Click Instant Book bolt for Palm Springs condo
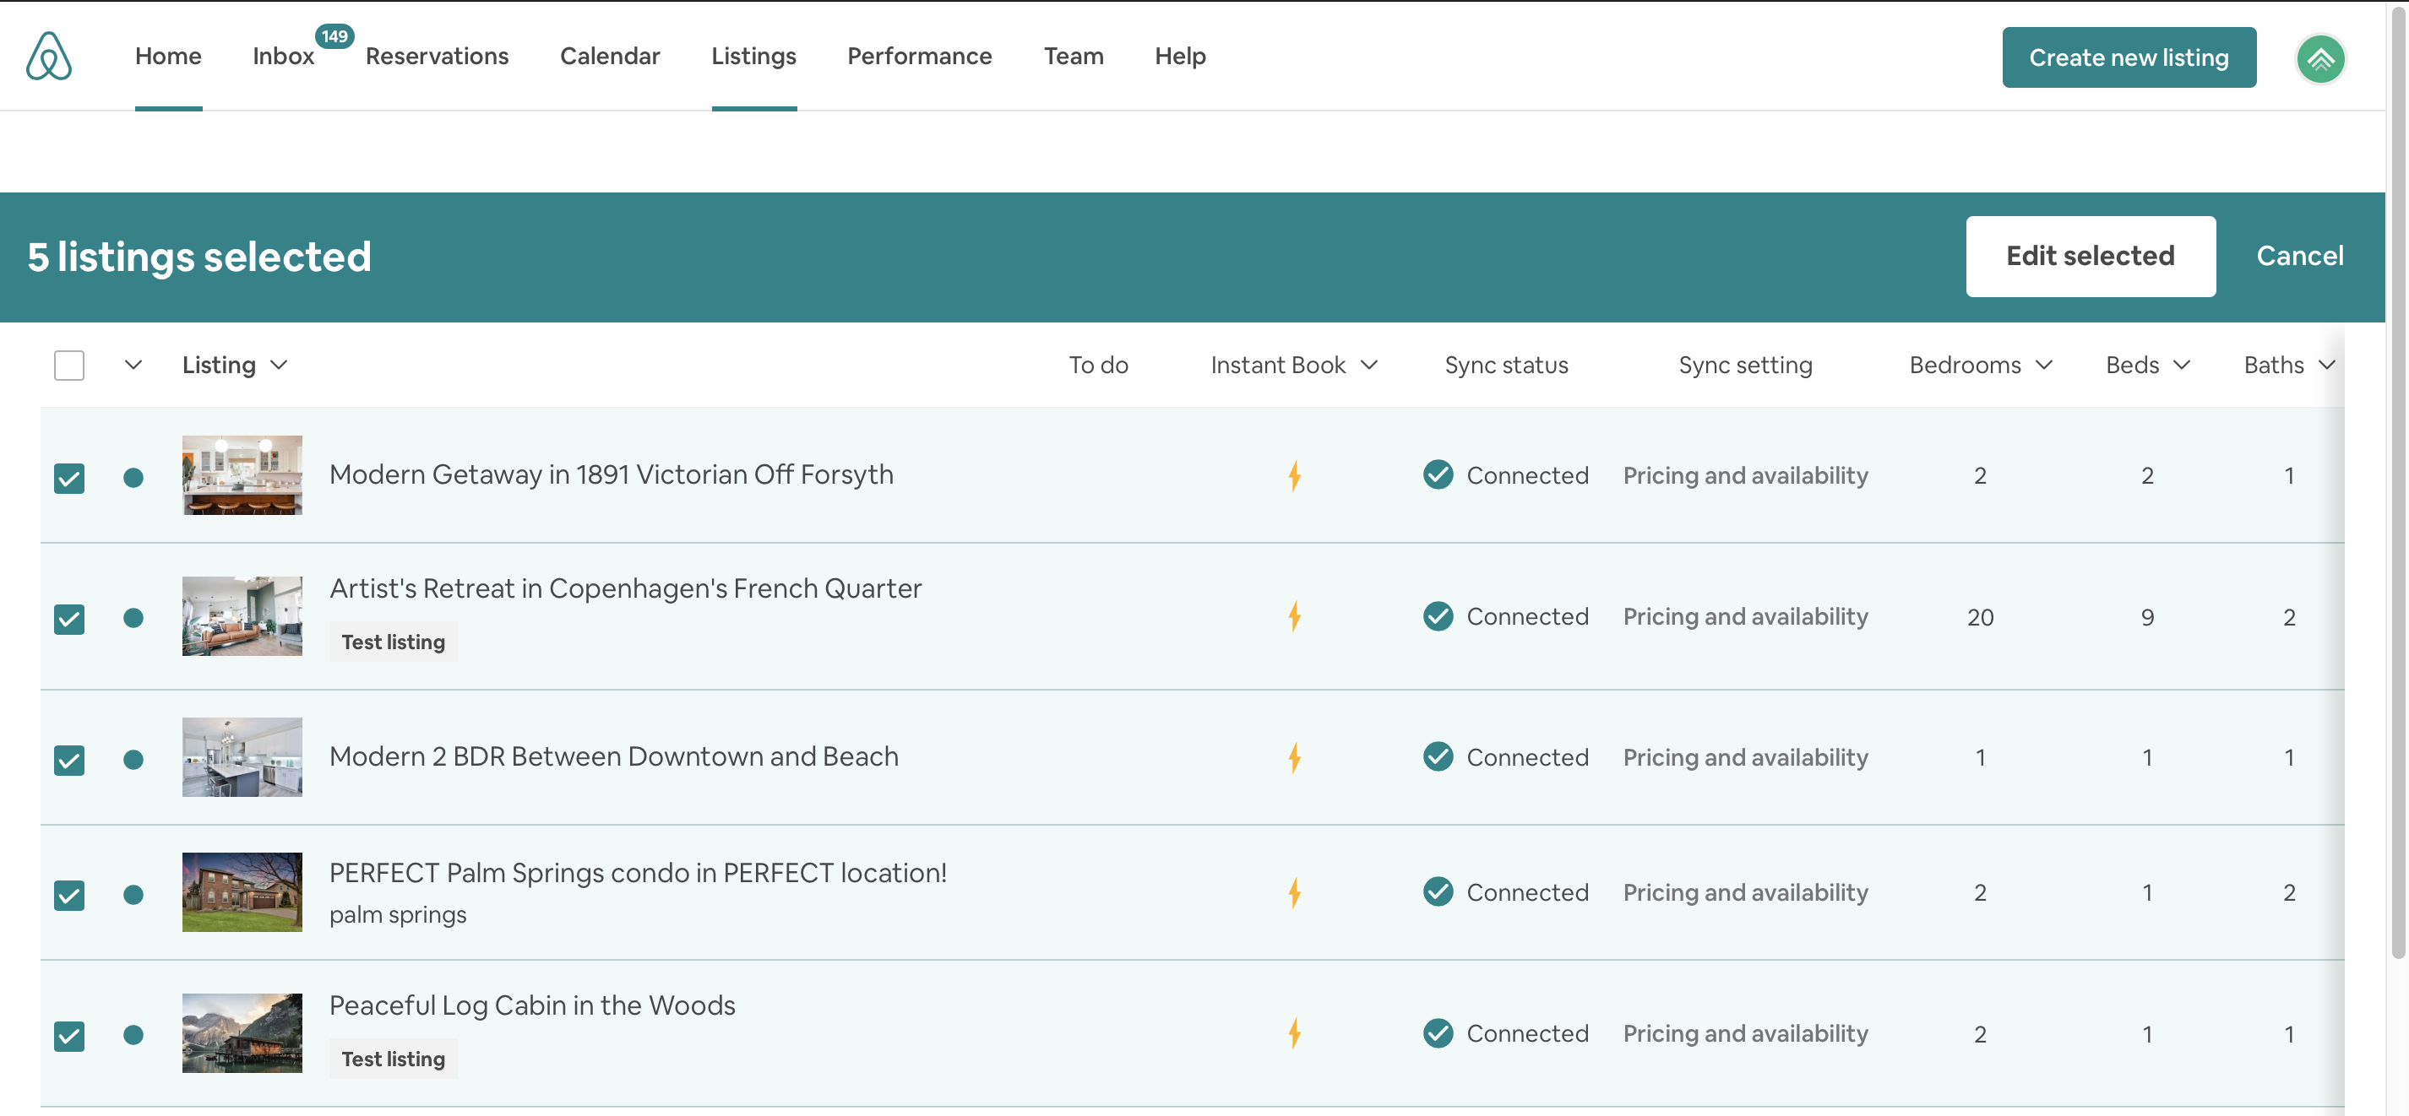This screenshot has height=1116, width=2409. 1294,892
